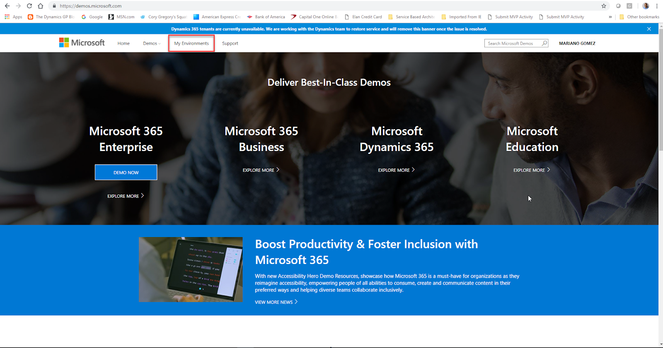Open the Imported From IE bookmark folder

point(462,17)
